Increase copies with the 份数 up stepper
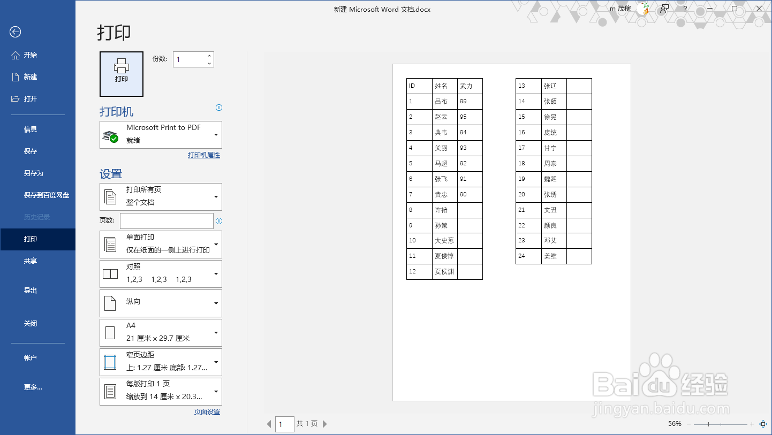 [209, 56]
